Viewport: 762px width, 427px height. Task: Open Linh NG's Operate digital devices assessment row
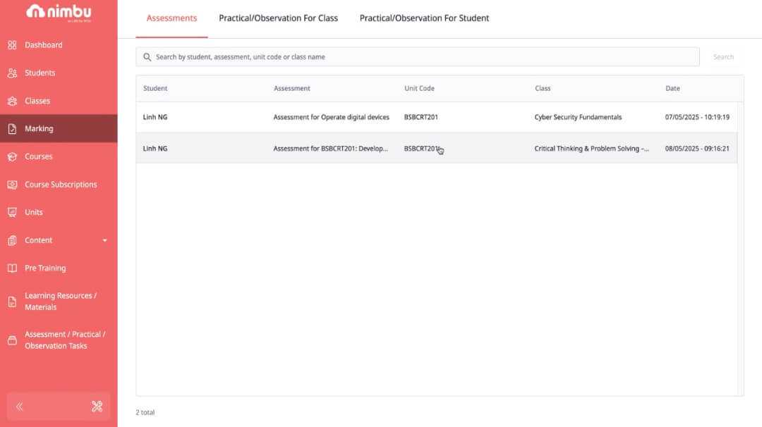(x=331, y=118)
